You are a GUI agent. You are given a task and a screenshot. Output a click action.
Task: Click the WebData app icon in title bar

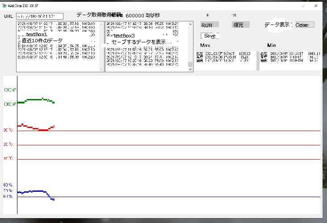pyautogui.click(x=4, y=6)
